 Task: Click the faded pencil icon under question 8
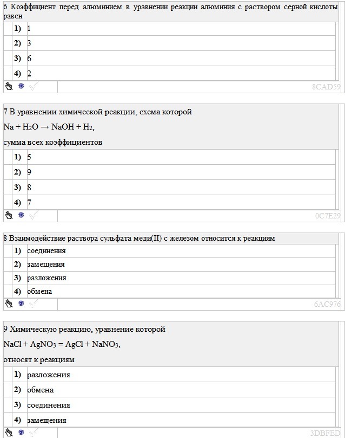point(34,304)
